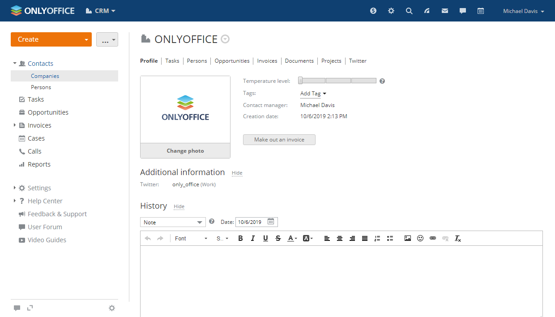This screenshot has height=317, width=555.
Task: Center align the text
Action: click(340, 239)
